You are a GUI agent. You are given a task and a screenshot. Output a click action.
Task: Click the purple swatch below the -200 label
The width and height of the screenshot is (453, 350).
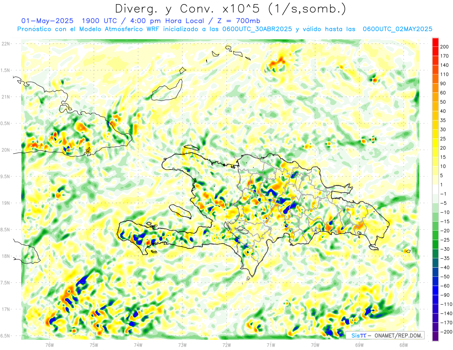436,336
